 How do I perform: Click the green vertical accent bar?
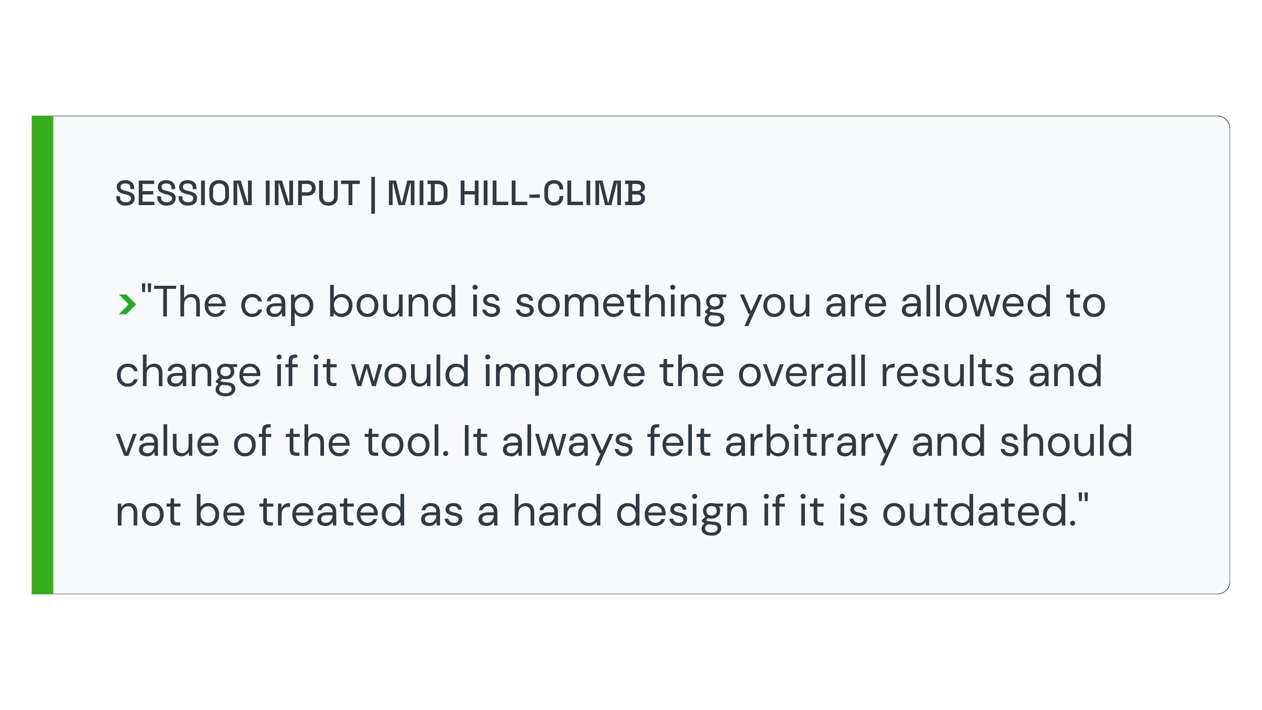point(43,355)
